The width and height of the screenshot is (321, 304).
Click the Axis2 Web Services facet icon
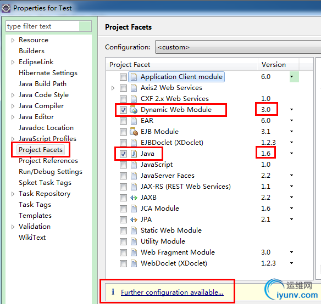click(134, 88)
